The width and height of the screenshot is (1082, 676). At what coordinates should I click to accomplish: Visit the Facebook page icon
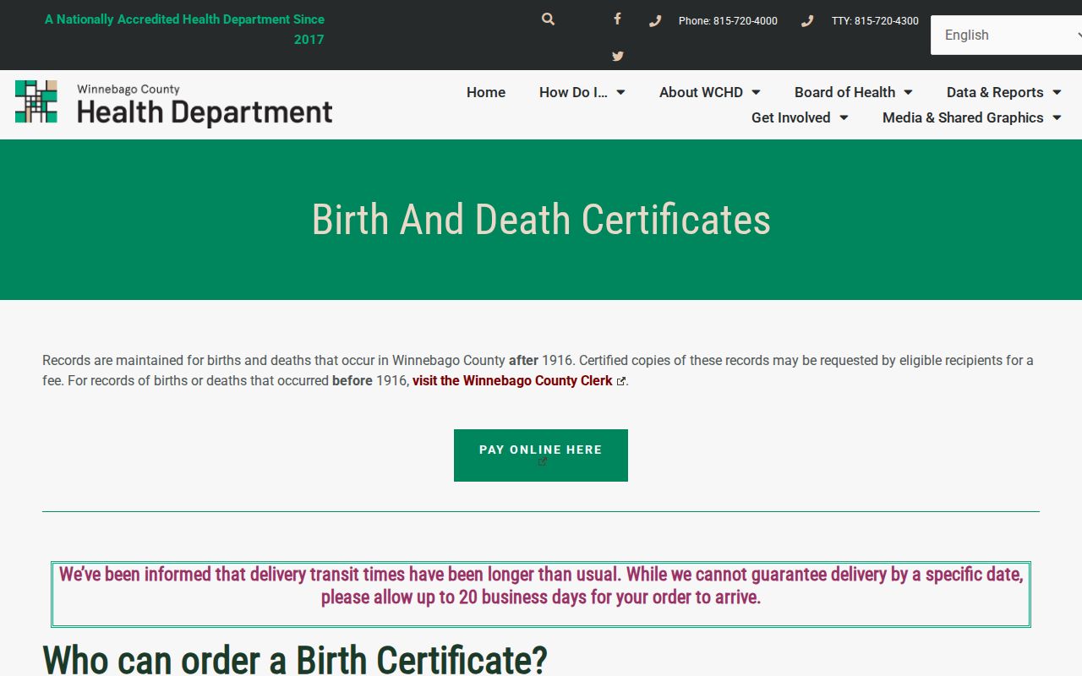tap(618, 19)
